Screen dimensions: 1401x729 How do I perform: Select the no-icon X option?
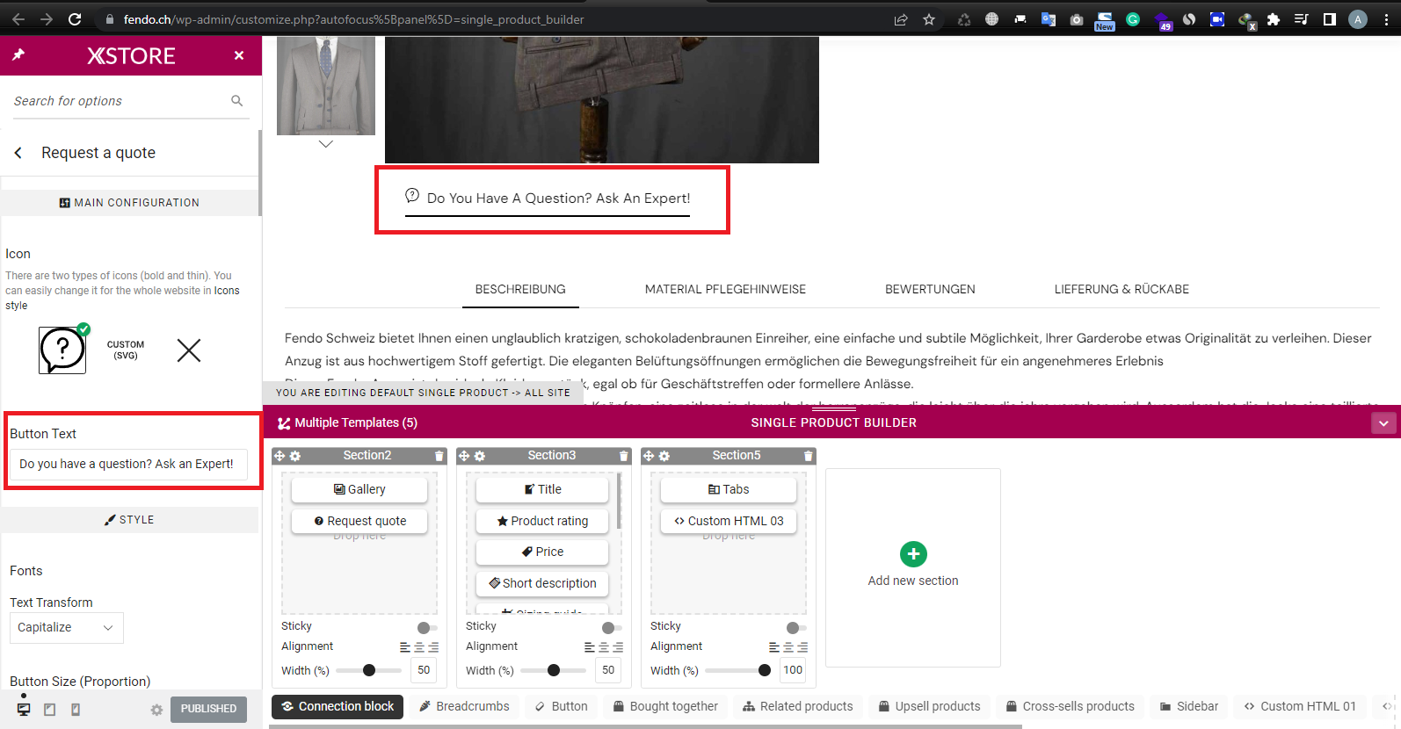(189, 350)
